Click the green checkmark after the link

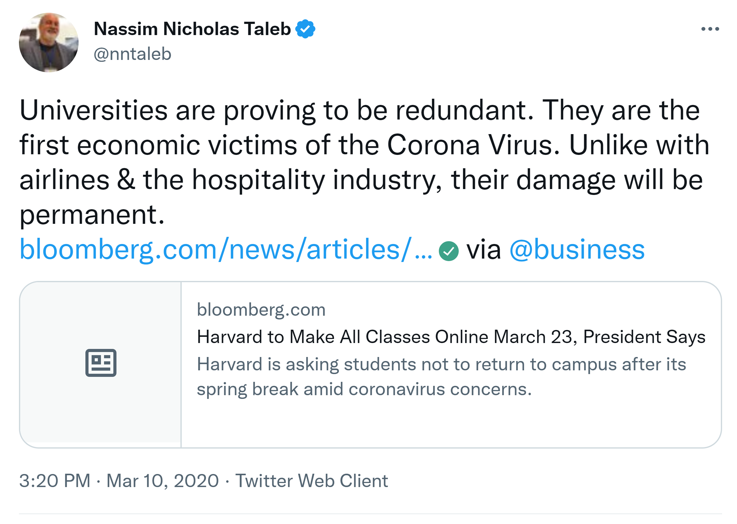[x=448, y=251]
